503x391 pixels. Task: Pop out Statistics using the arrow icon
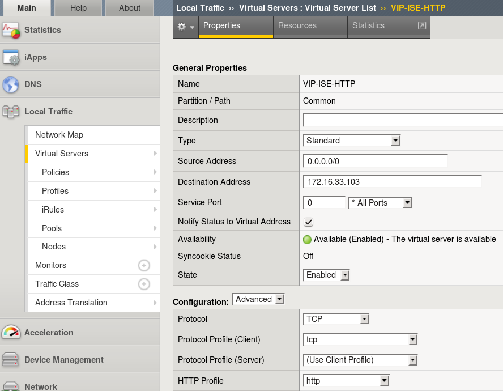421,25
